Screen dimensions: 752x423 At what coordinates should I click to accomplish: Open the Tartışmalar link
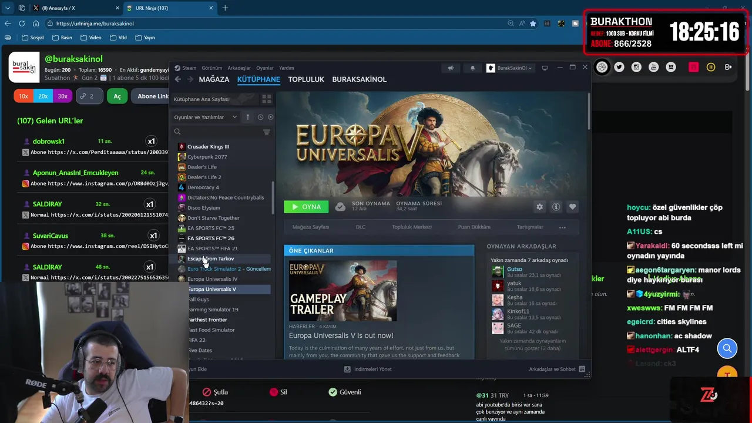530,227
